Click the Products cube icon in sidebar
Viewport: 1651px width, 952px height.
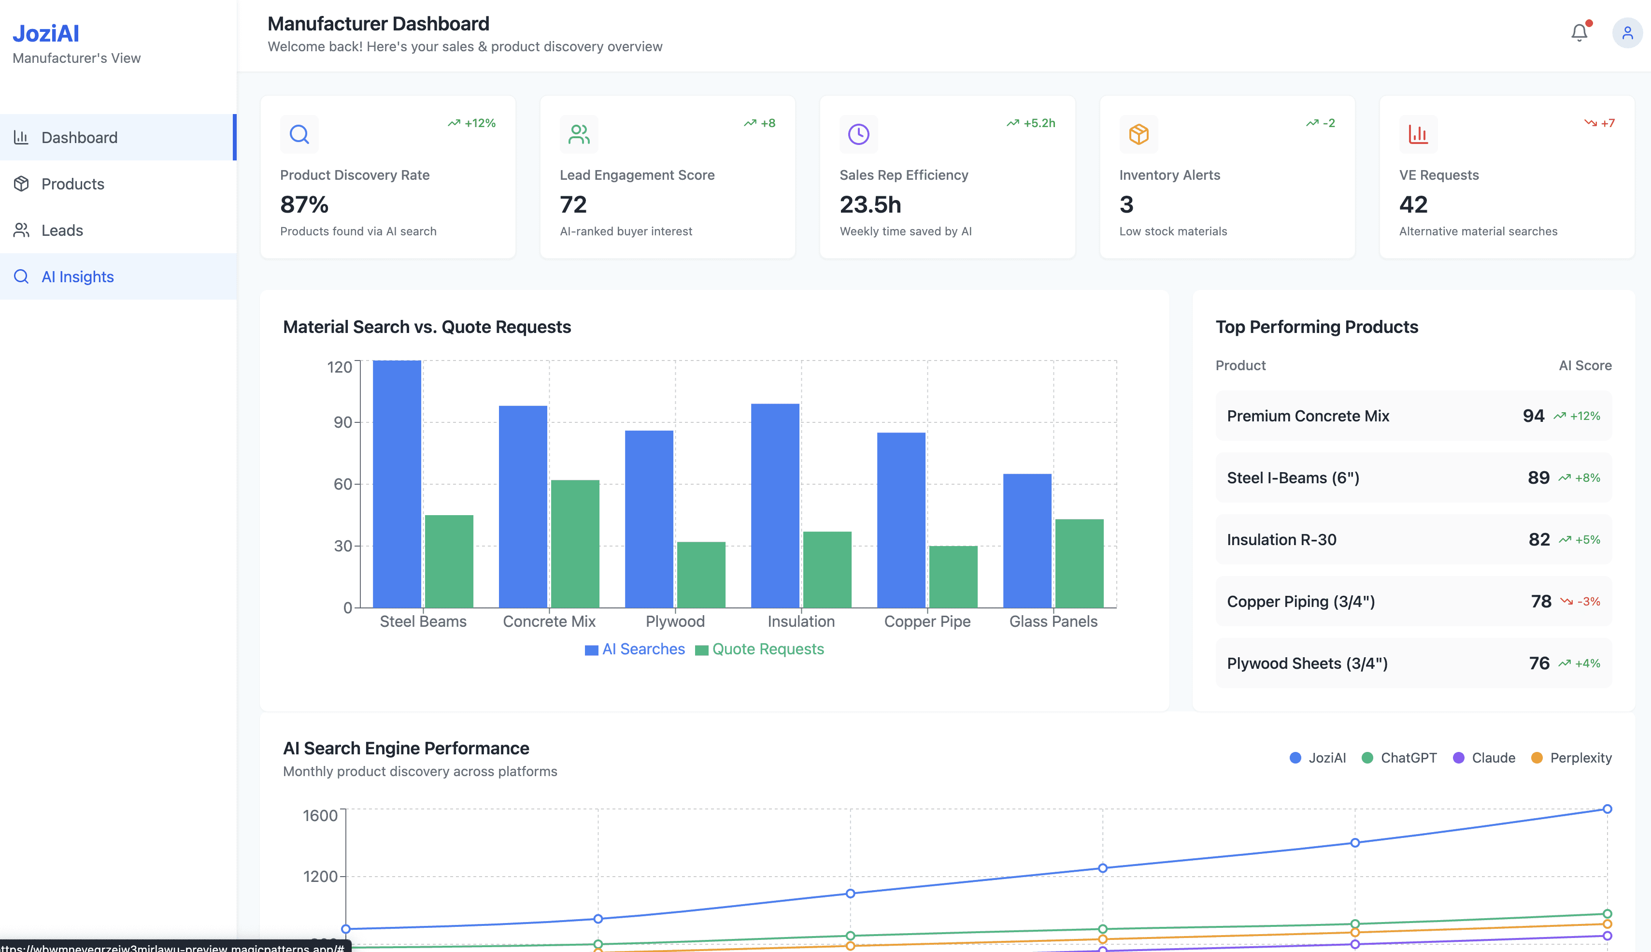22,184
